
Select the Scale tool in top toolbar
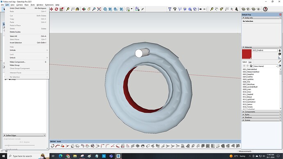pos(62,9)
